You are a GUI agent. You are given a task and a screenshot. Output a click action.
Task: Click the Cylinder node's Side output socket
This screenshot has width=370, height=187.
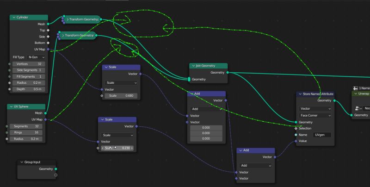click(x=48, y=37)
